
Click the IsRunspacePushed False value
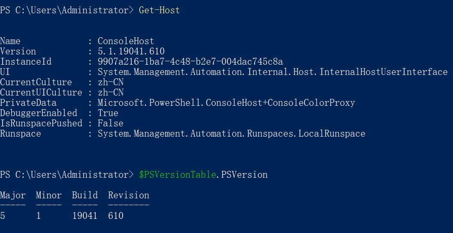[110, 123]
